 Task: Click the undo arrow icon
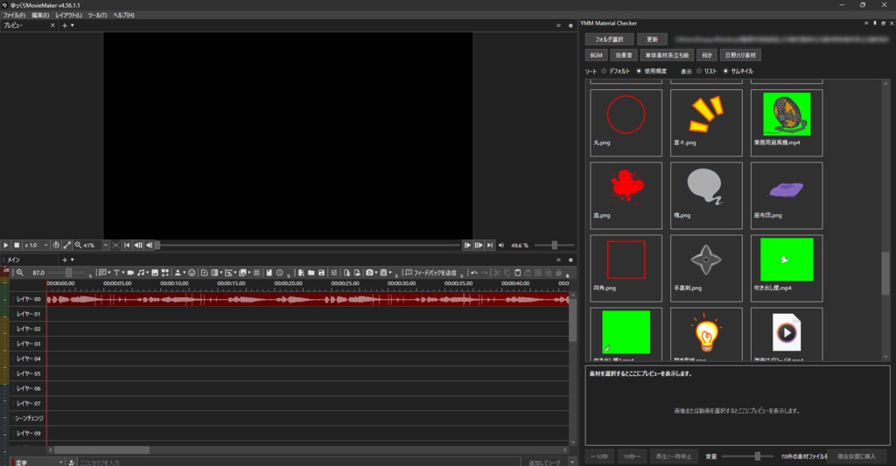tap(474, 273)
